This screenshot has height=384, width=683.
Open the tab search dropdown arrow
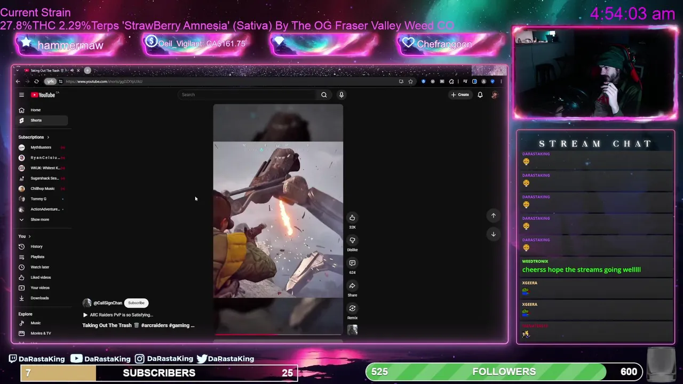tap(18, 70)
